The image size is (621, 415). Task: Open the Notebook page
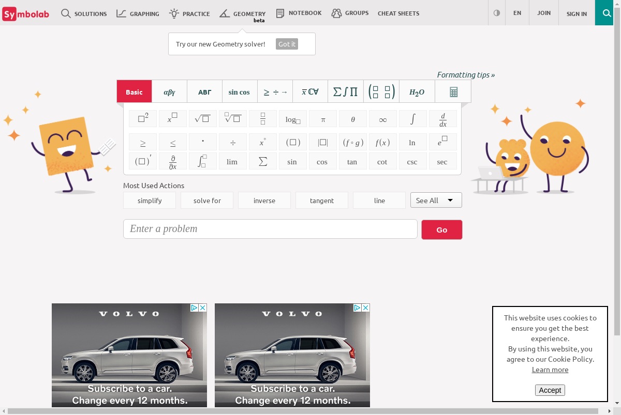299,13
